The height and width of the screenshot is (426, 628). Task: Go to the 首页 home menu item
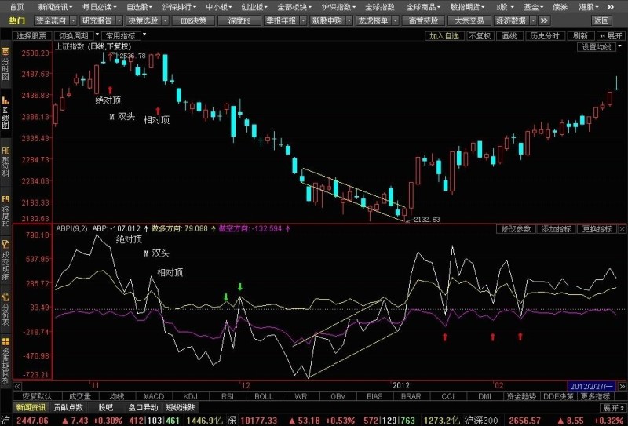tap(16, 7)
